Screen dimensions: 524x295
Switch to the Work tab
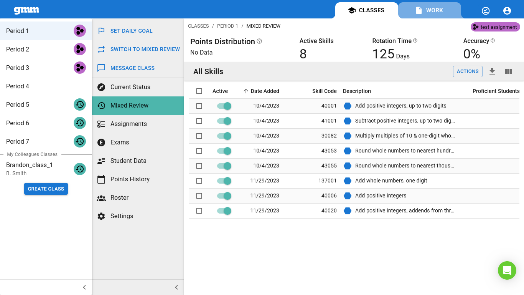tap(430, 10)
